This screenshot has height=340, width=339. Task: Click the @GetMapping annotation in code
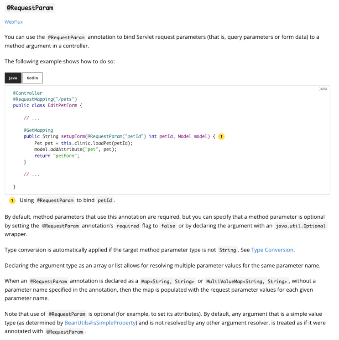(x=38, y=130)
